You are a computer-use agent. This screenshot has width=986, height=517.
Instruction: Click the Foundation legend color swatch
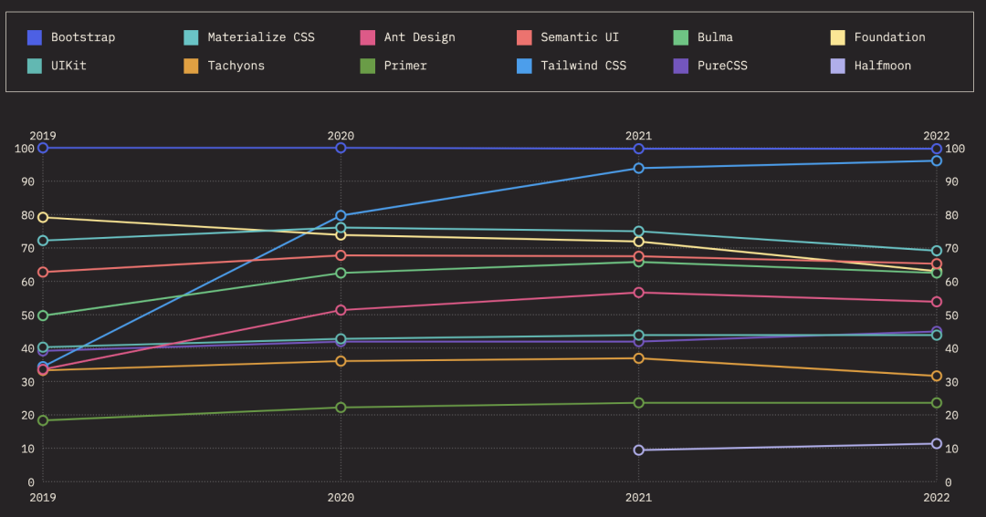(x=837, y=37)
